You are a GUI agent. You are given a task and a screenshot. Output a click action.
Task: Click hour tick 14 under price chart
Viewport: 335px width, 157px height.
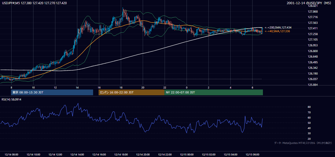pyautogui.click(x=77, y=87)
